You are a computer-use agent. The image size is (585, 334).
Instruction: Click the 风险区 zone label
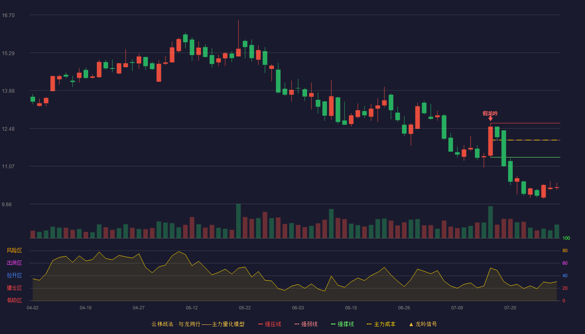point(14,250)
